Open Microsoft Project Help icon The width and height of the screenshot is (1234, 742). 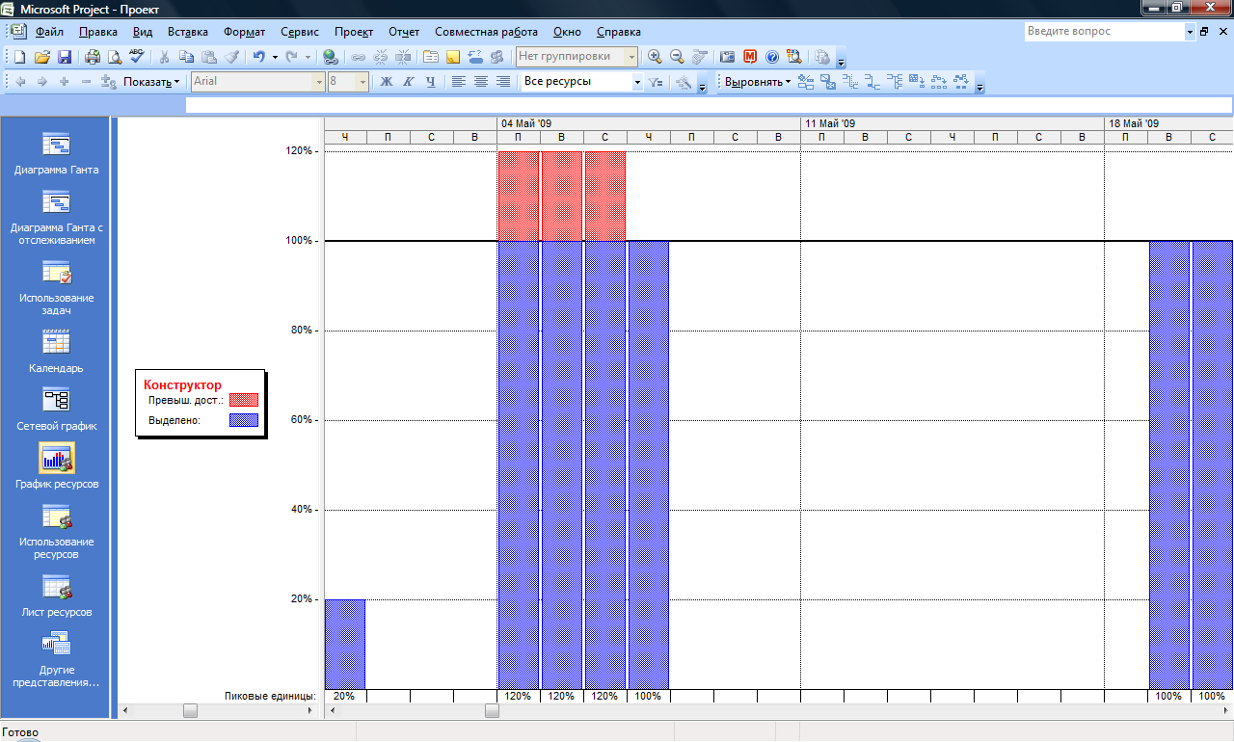pyautogui.click(x=772, y=57)
